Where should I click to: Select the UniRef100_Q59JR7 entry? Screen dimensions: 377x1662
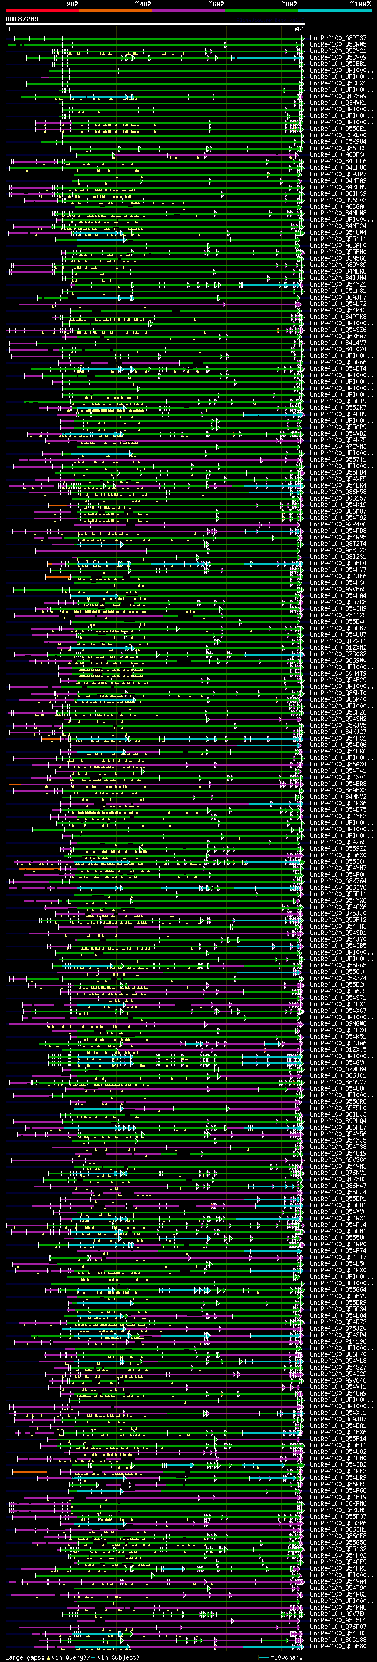[x=338, y=174]
